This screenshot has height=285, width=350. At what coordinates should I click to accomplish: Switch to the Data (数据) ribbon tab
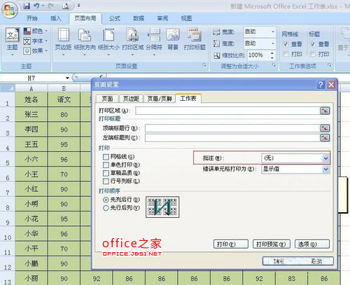(139, 18)
